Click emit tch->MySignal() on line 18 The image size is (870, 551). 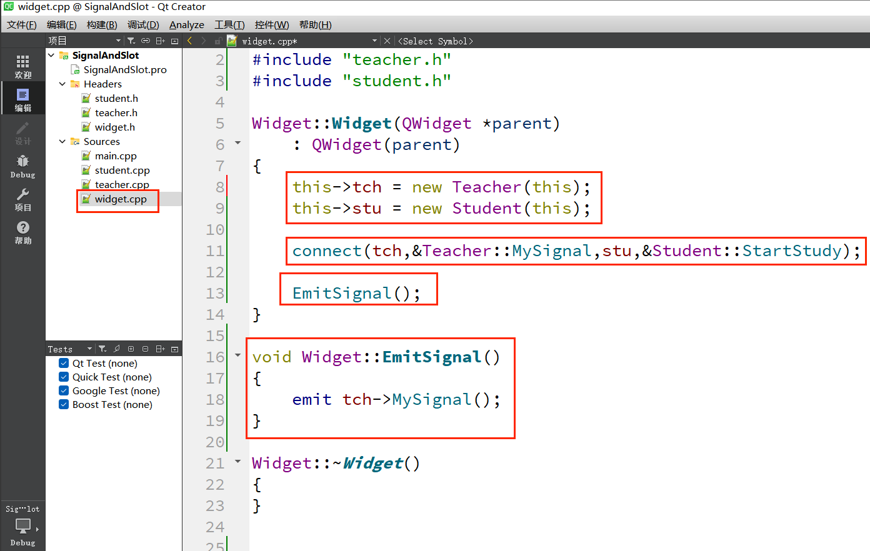(396, 399)
